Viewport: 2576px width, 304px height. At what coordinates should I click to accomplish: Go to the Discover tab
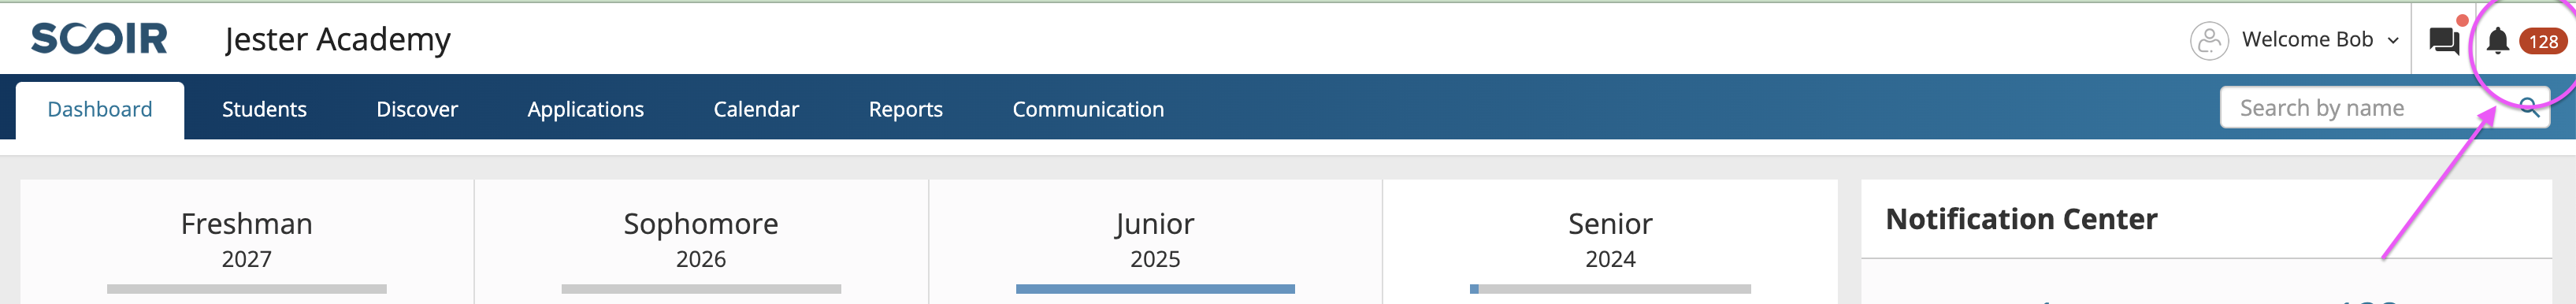417,109
